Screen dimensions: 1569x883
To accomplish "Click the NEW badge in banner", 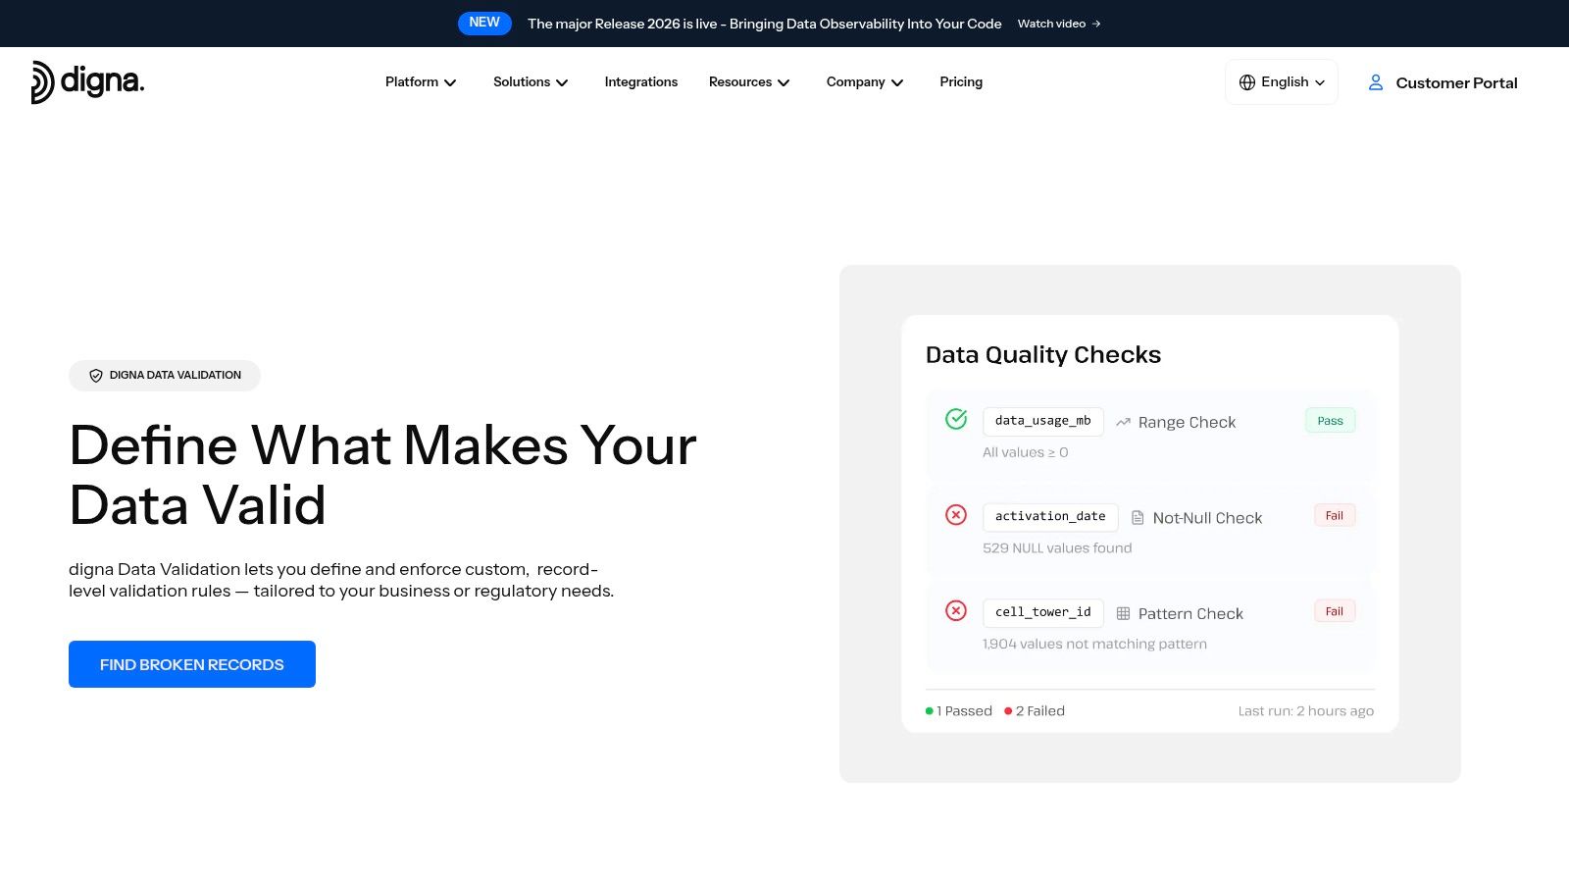I will (484, 23).
